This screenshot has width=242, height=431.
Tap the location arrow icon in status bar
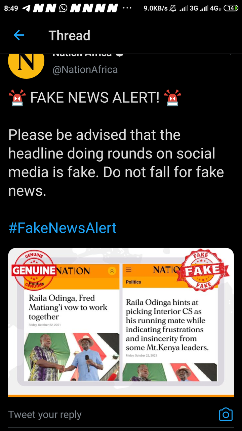pos(26,8)
